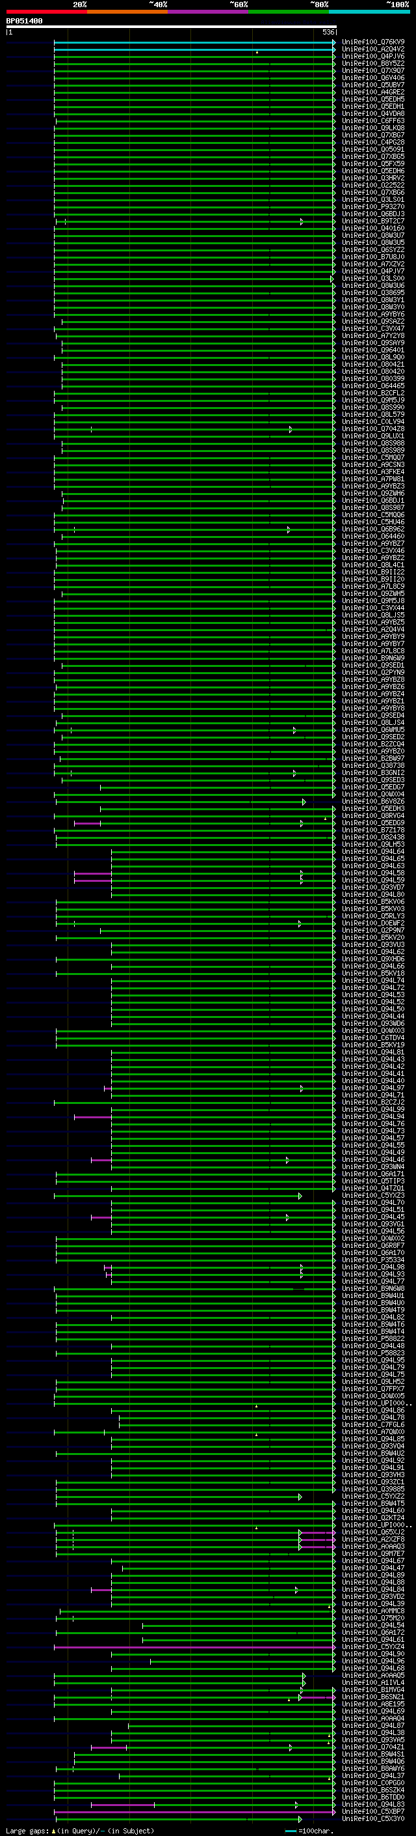The image size is (416, 1836).
Task: Select label UniRef100_Q5EDH3
Action: tap(373, 809)
